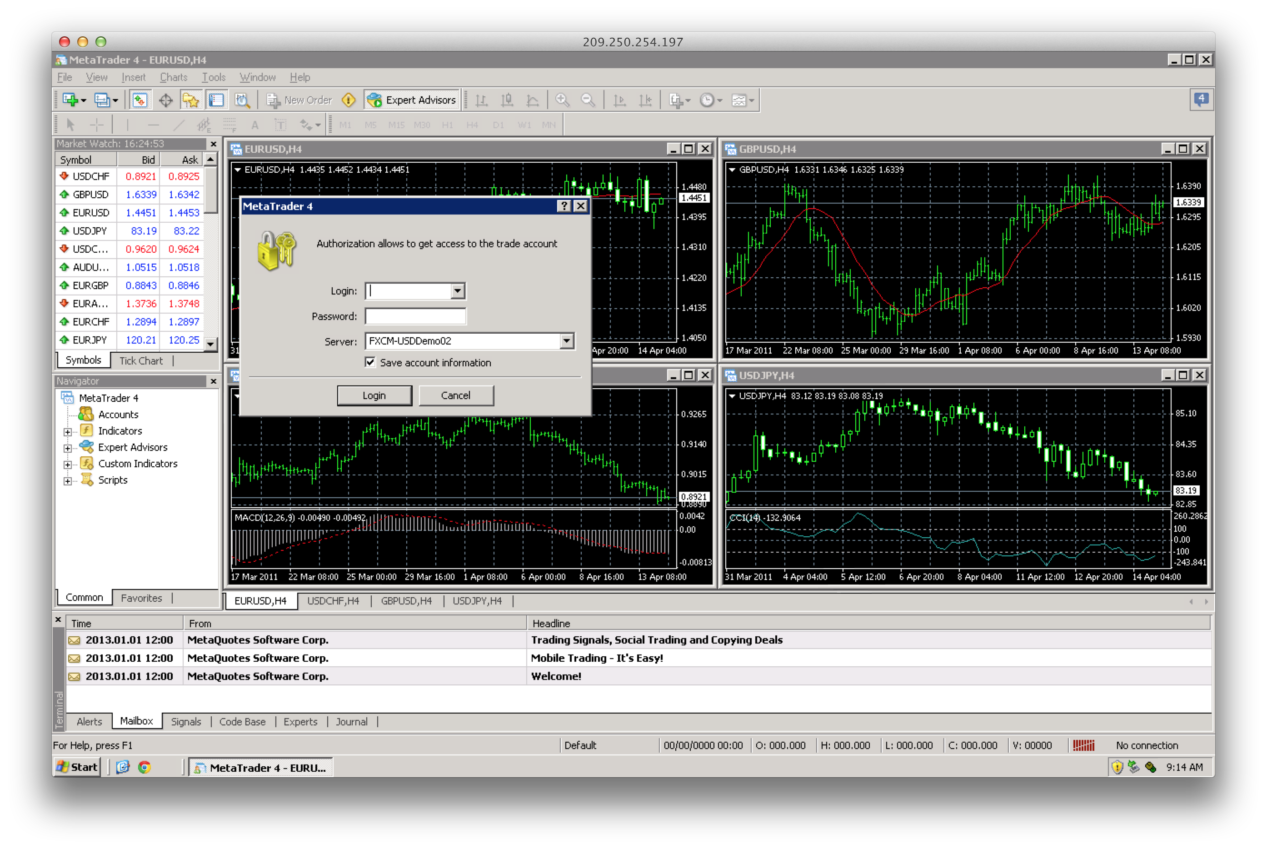Viewport: 1267px width, 849px height.
Task: Click the Strategy Tester magnifier icon
Action: tap(241, 100)
